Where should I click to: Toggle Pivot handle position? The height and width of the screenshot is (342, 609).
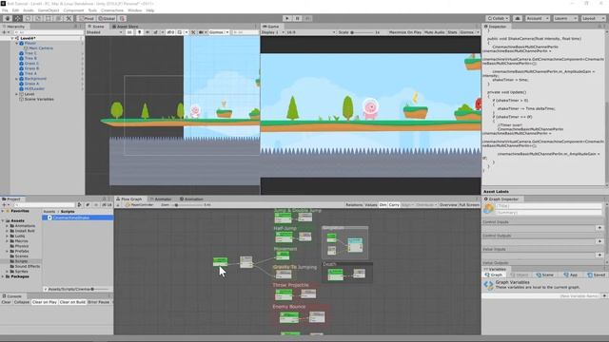tap(87, 18)
